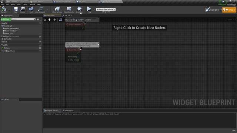The width and height of the screenshot is (237, 133).
Task: Collapse the Variables section
Action: (x=1, y=45)
